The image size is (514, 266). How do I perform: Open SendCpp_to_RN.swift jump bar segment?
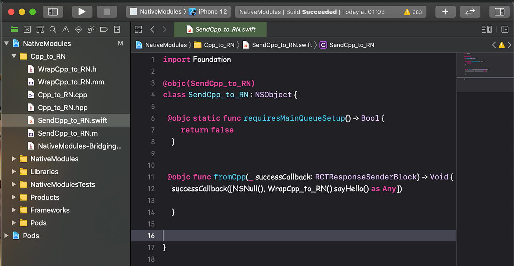277,45
